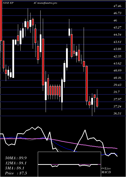
Task: Click the 42.35 price axis label
Action: pos(117,56)
